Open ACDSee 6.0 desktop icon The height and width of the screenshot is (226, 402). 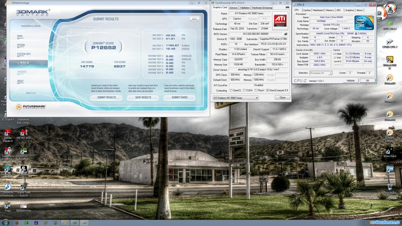pyautogui.click(x=8, y=120)
